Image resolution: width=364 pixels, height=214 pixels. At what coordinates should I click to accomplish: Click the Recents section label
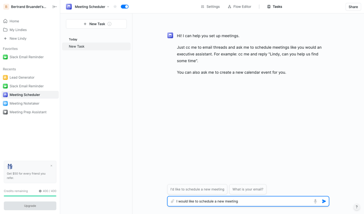tap(9, 69)
